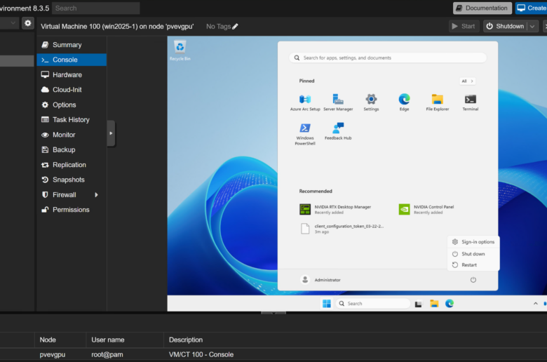This screenshot has width=547, height=362.
Task: Open the VM Options page
Action: [71, 105]
